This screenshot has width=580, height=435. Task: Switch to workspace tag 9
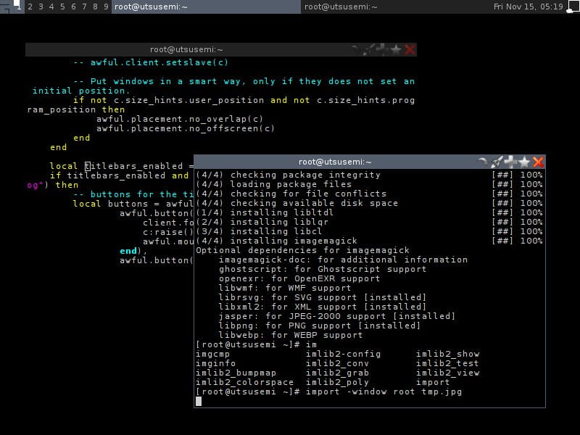coord(106,7)
